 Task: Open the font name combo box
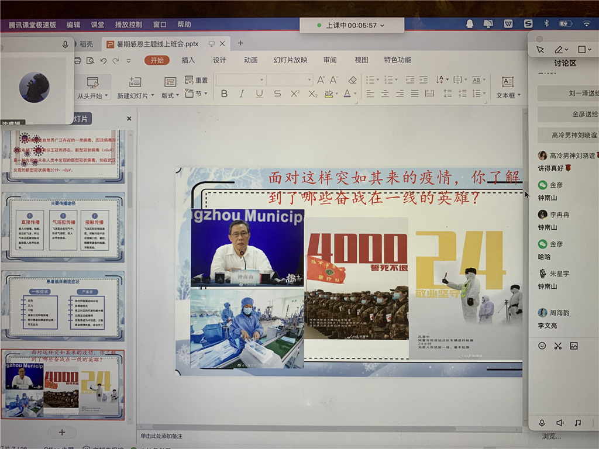pos(240,80)
